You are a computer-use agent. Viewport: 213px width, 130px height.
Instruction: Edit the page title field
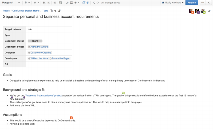click(51, 17)
